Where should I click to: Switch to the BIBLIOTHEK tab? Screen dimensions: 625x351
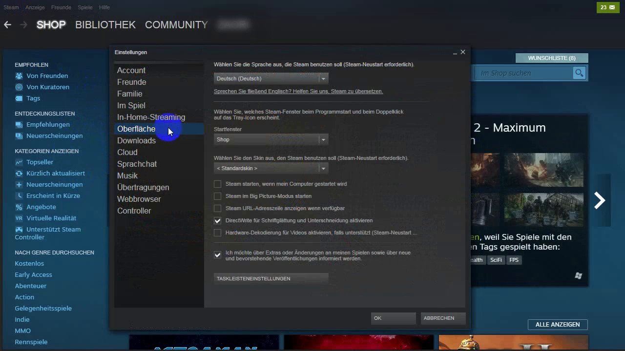coord(105,25)
